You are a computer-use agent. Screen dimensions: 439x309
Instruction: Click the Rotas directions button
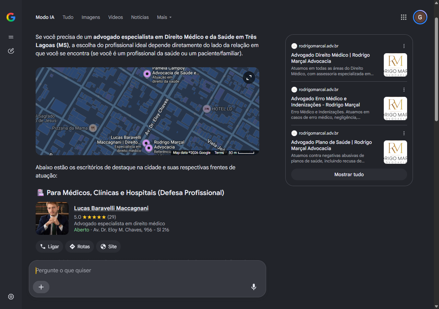point(80,247)
